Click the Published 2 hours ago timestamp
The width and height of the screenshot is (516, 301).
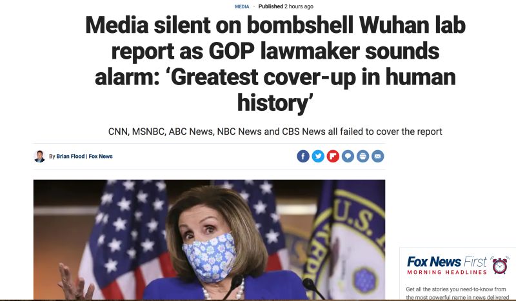point(286,6)
